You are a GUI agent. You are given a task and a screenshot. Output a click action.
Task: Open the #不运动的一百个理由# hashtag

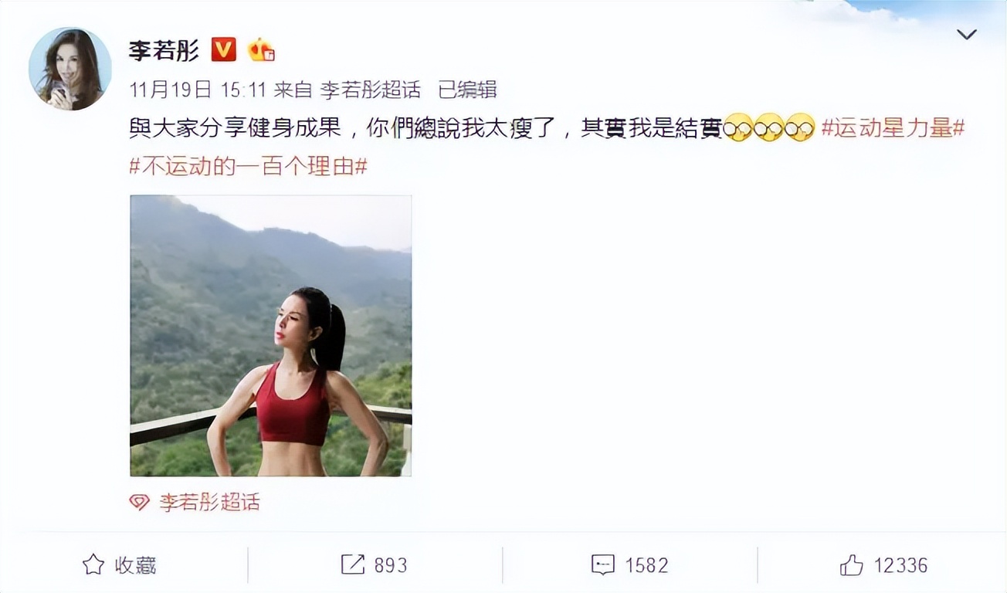(248, 166)
